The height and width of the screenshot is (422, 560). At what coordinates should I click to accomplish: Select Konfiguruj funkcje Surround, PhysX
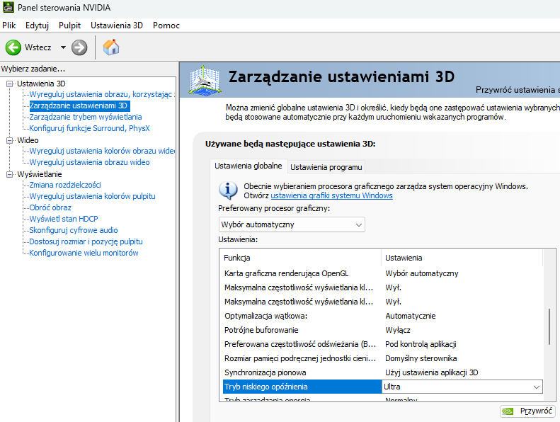point(89,128)
